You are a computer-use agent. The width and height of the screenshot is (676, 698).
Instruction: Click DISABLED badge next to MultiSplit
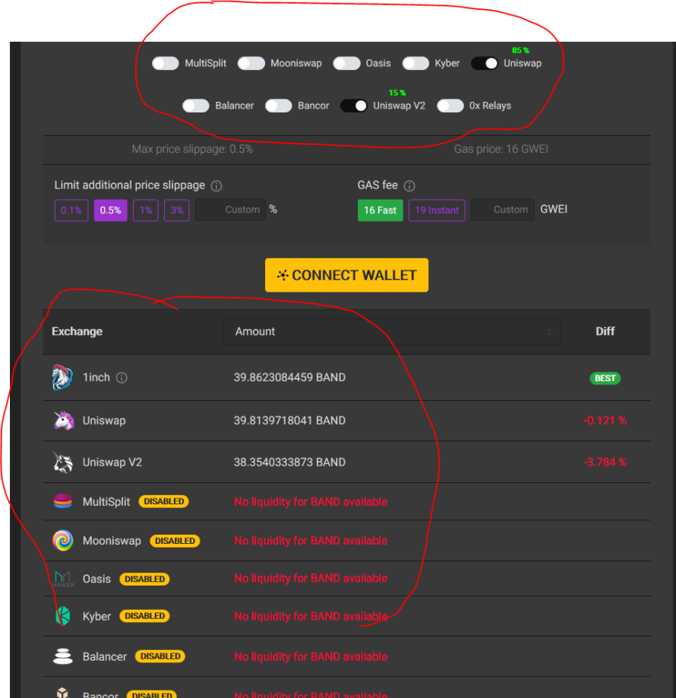[164, 502]
